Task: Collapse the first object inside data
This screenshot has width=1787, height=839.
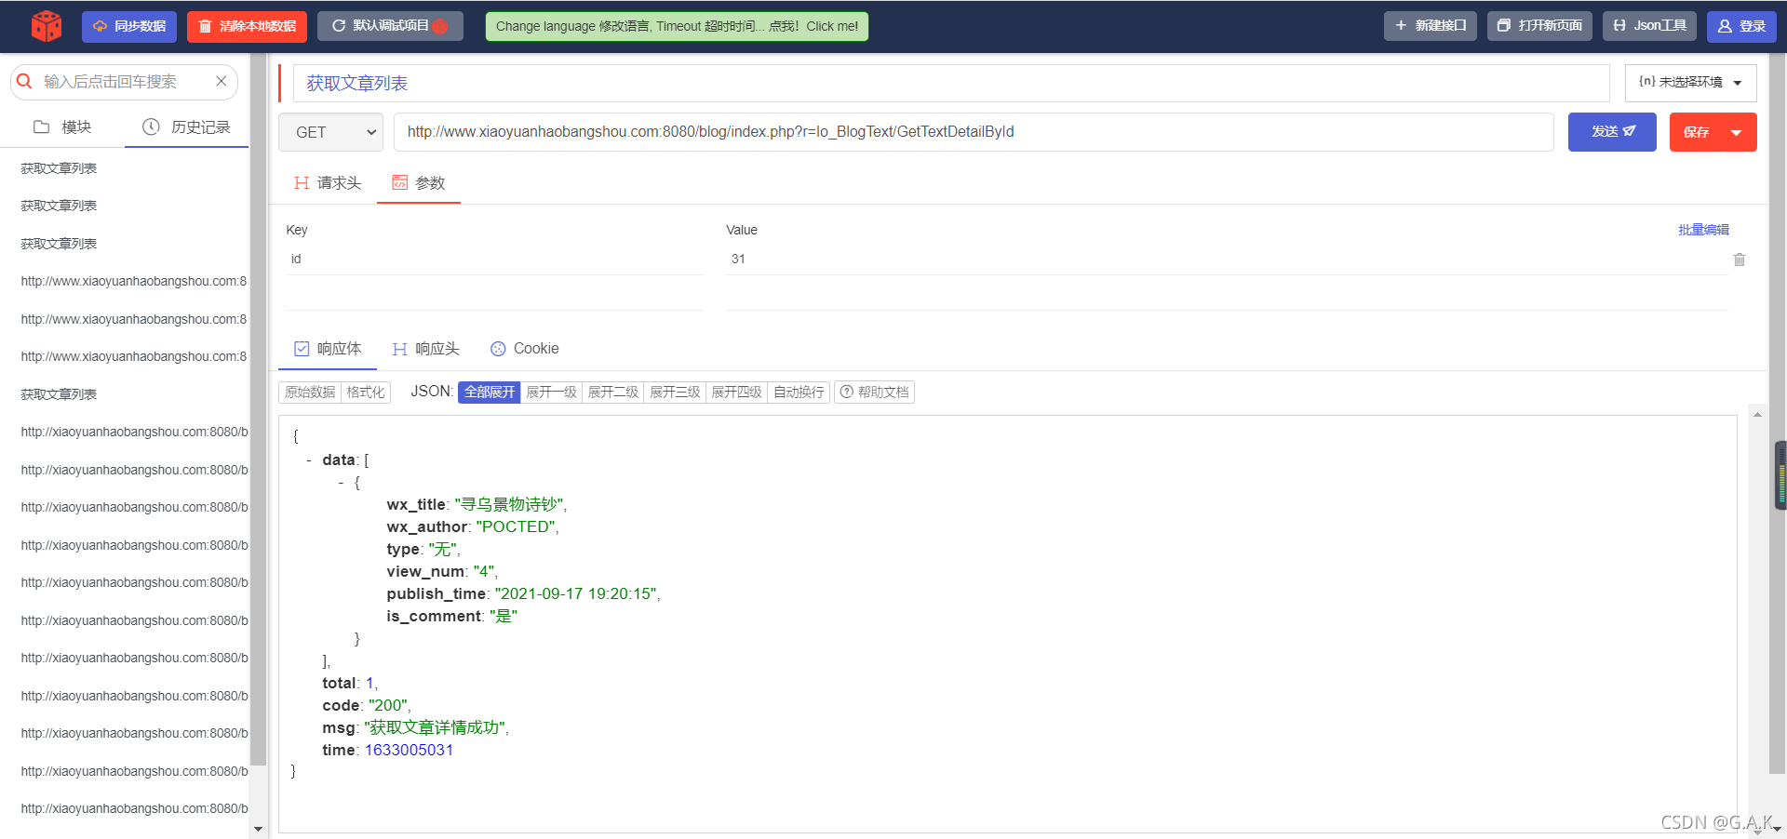Action: click(x=342, y=483)
